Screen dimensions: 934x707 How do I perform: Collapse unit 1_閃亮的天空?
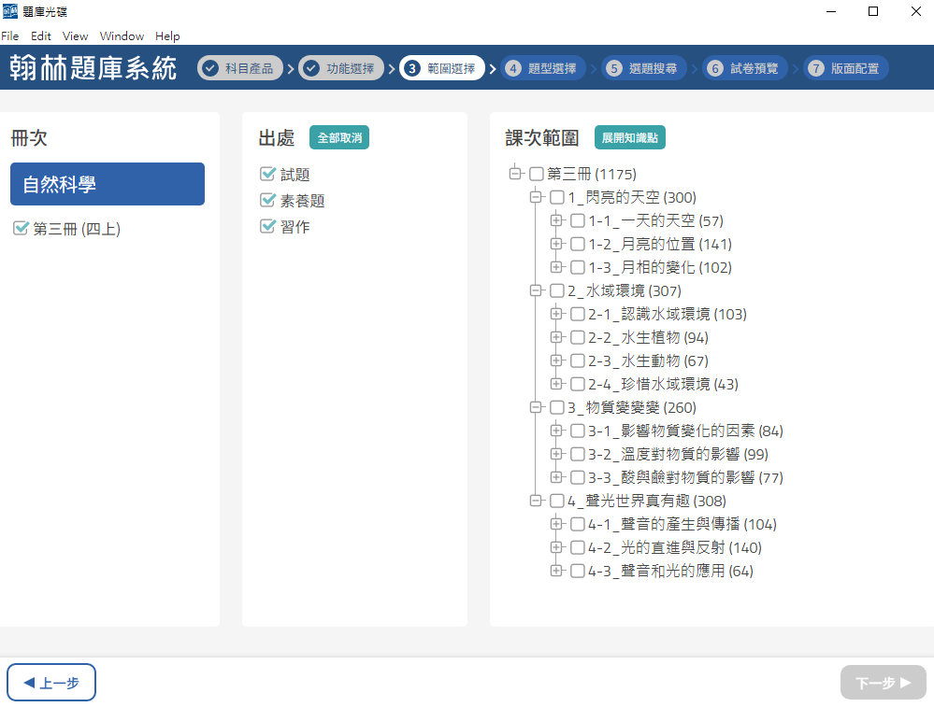[536, 196]
